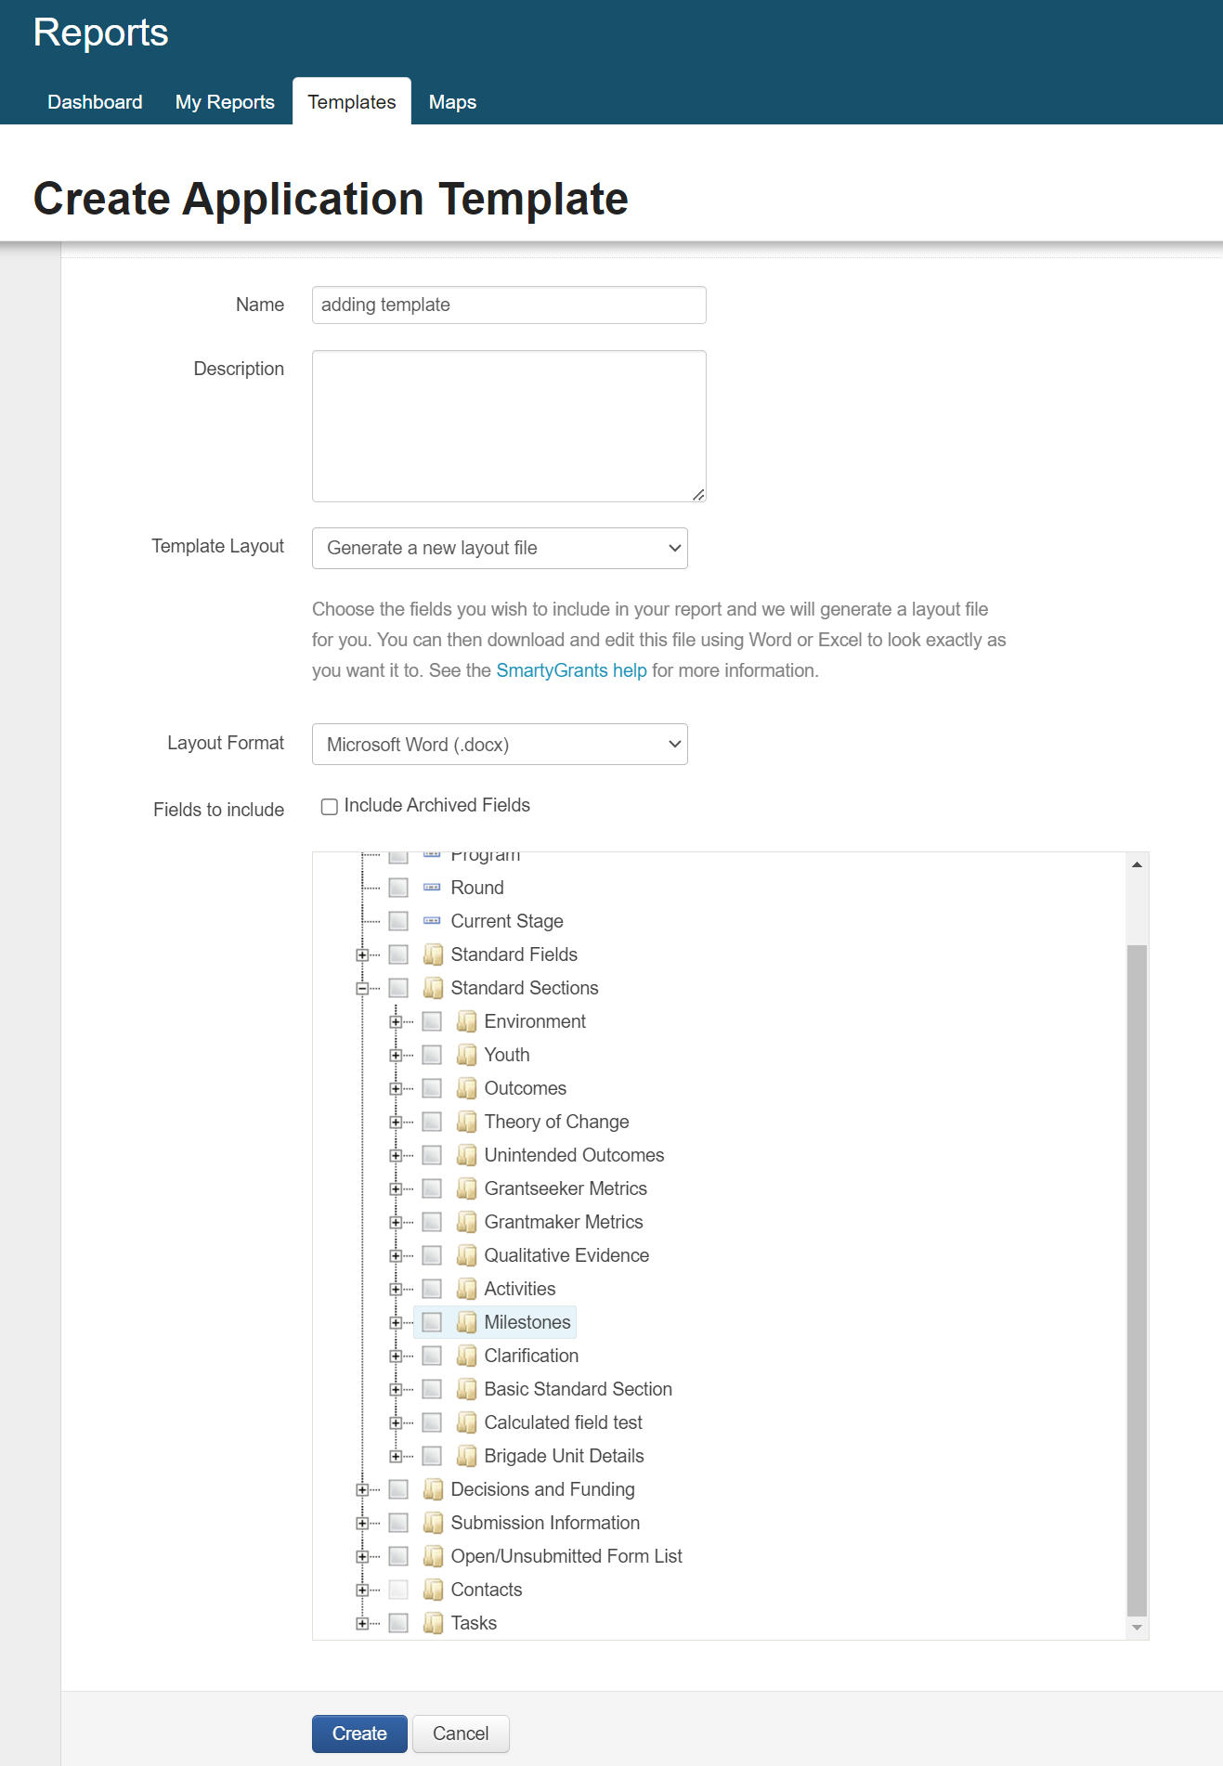Open the Layout Format dropdown
This screenshot has height=1766, width=1223.
500,745
